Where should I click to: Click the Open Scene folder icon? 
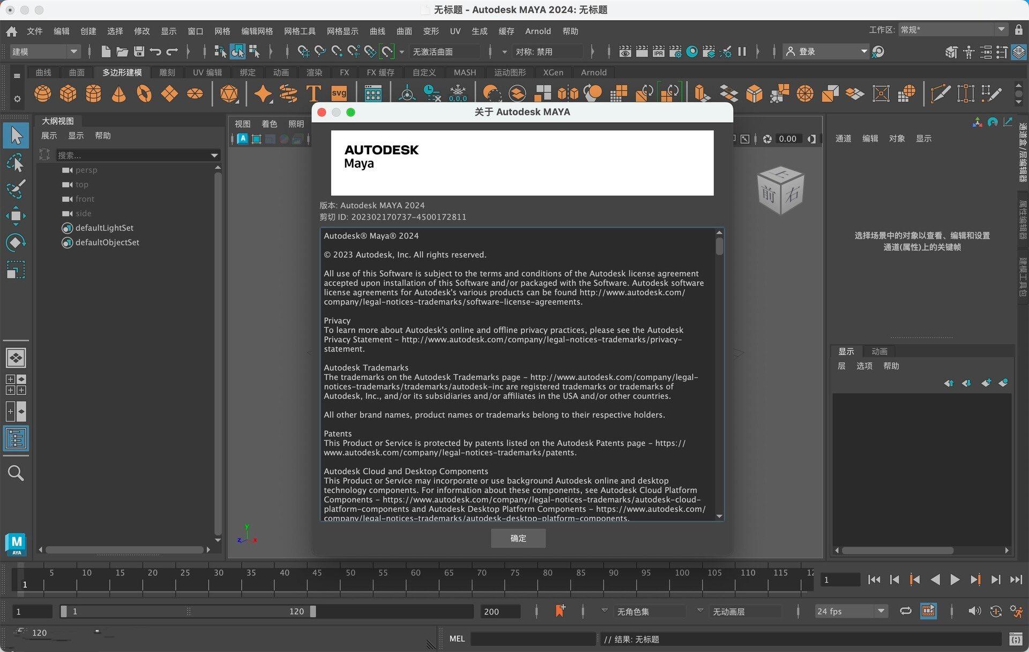[122, 51]
